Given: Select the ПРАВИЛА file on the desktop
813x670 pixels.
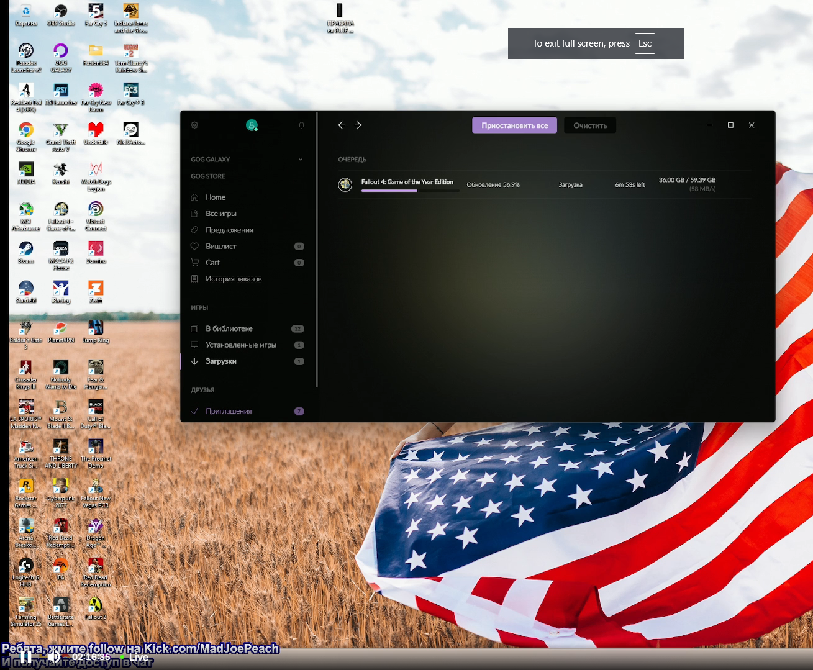Looking at the screenshot, I should coord(340,18).
